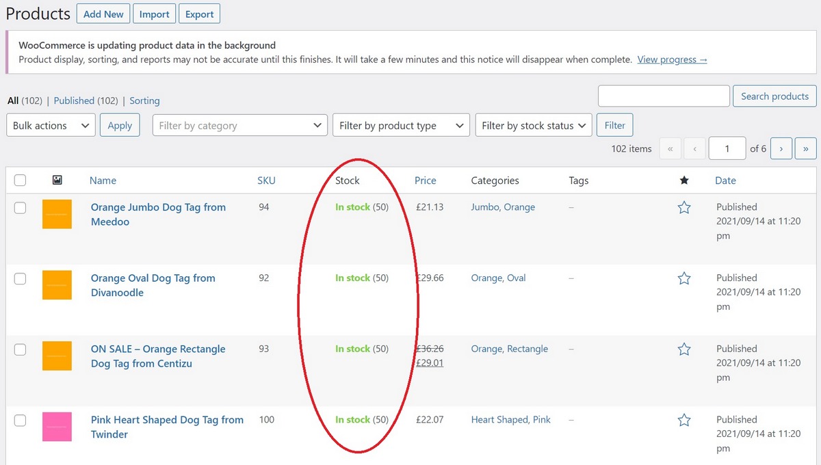Image resolution: width=821 pixels, height=465 pixels.
Task: Open the Bulk actions dropdown
Action: click(x=51, y=125)
